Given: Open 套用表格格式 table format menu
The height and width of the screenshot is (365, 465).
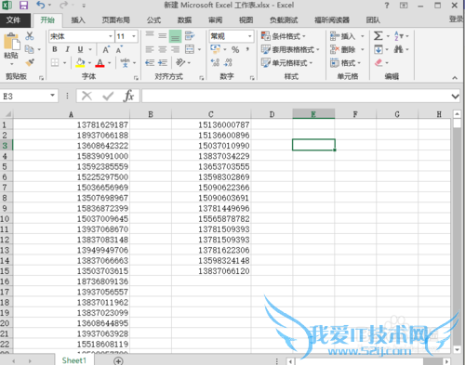Looking at the screenshot, I should [290, 49].
